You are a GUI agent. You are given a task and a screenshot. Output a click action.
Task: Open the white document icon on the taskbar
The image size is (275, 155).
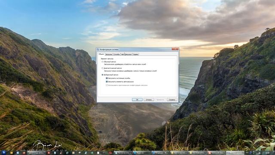(98, 153)
